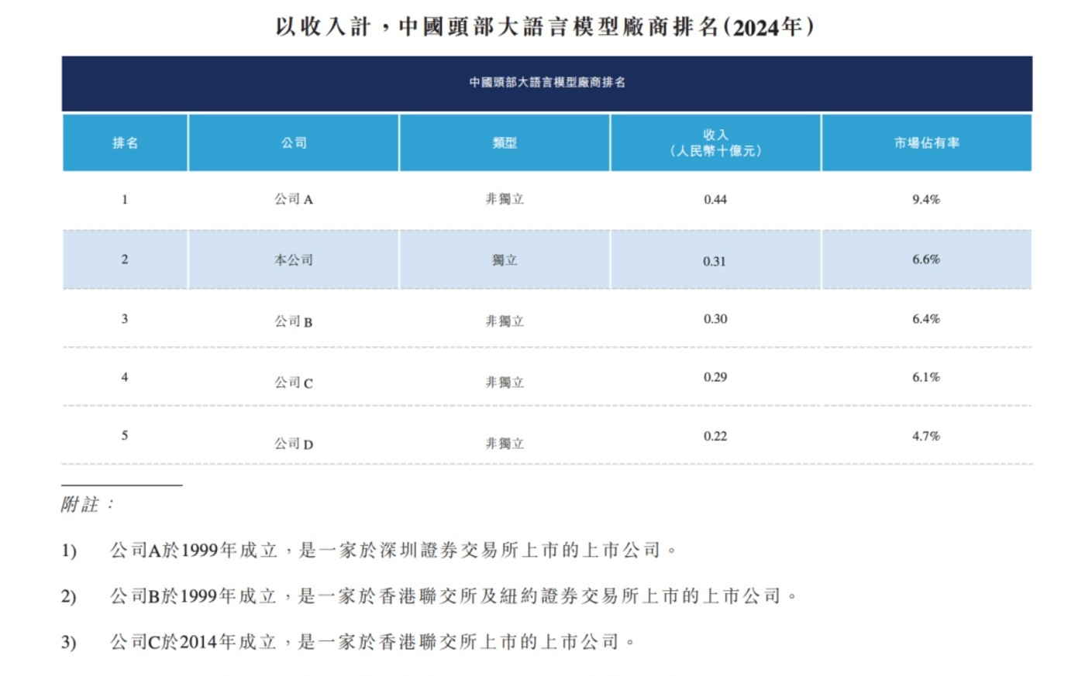Select the dark blue header 中國頭部大語言模型廠商排名
Viewport: 1085px width, 676px height.
[x=547, y=82]
